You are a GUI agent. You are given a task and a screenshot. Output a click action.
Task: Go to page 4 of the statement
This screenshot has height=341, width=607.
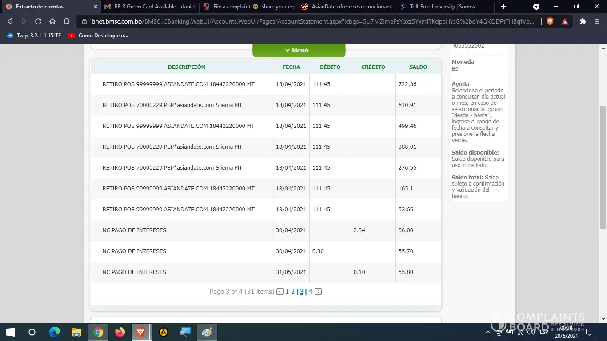[311, 292]
